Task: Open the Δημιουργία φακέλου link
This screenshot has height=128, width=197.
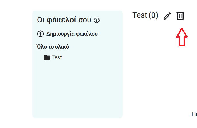Action: [x=72, y=34]
